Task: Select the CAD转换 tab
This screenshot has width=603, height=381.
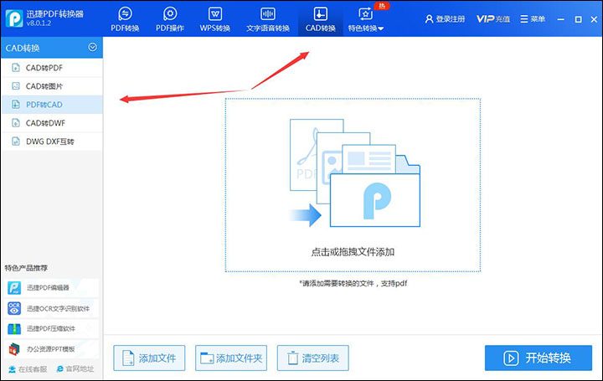Action: tap(320, 19)
